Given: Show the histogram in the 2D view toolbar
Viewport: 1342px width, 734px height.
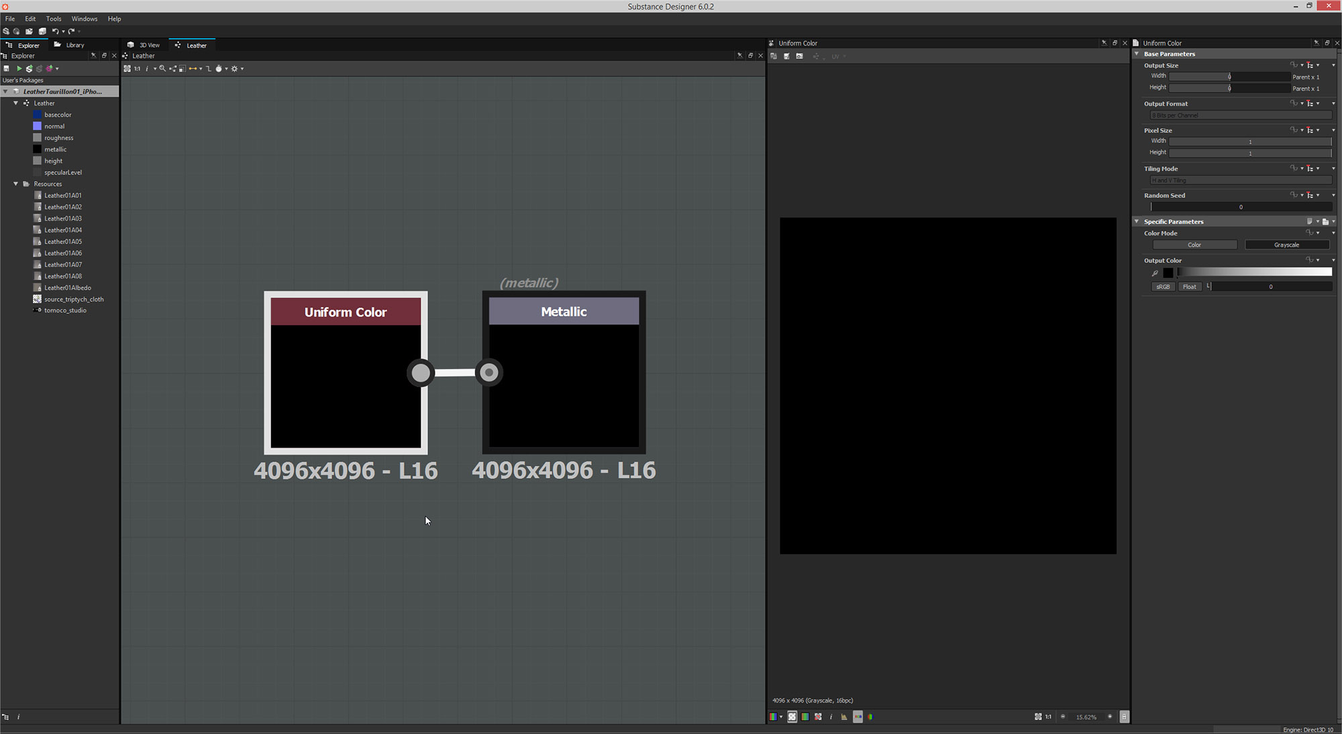Looking at the screenshot, I should [844, 717].
